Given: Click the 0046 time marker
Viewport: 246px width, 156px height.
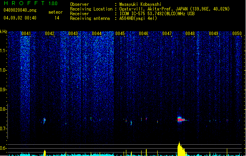Looking at the screenshot, I should (x=144, y=34).
